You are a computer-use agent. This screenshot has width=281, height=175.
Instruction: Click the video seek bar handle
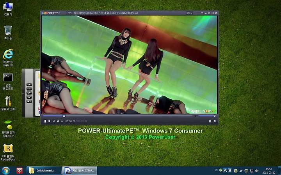click(x=64, y=116)
